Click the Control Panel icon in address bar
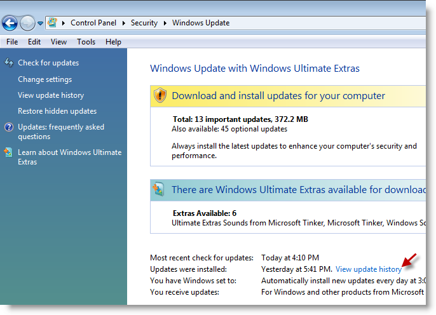 (x=52, y=22)
